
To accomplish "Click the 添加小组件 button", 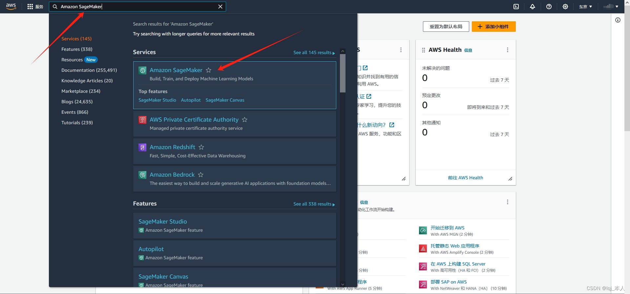I will 493,27.
